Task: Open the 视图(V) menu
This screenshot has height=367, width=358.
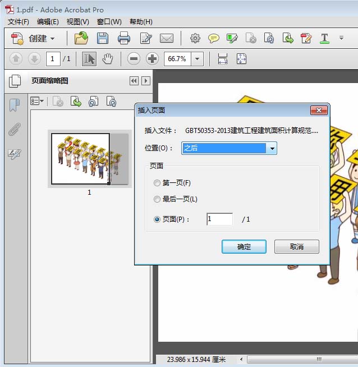Action: coord(77,22)
